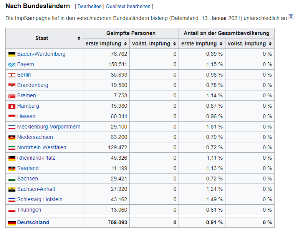This screenshot has width=303, height=232.
Task: Click the Brandenburg flag icon
Action: coord(12,85)
